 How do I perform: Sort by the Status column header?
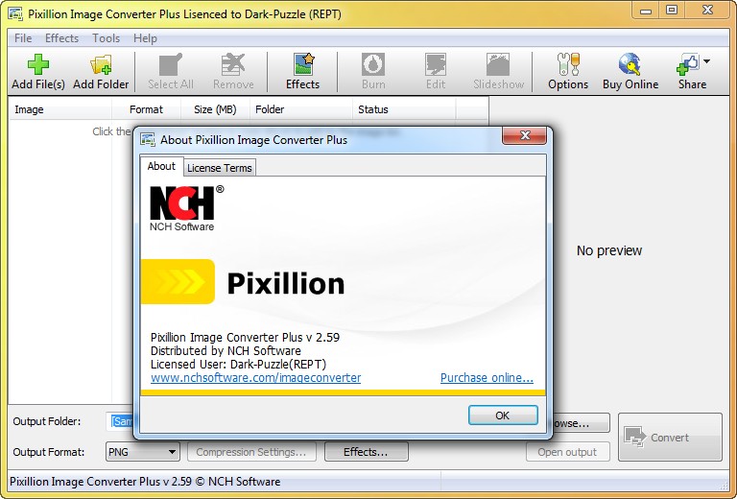[404, 109]
